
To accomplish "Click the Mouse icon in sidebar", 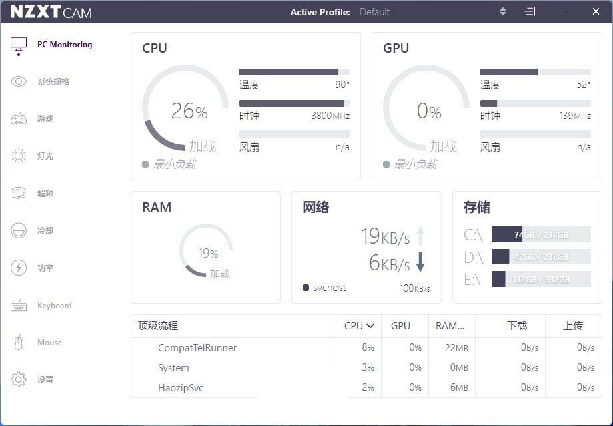I will click(19, 343).
